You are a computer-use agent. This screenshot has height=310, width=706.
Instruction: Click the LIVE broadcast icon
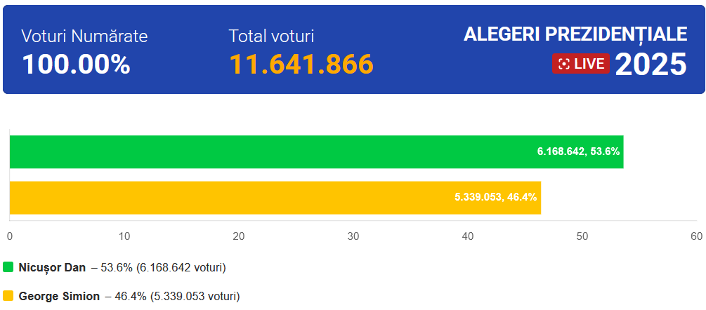563,64
